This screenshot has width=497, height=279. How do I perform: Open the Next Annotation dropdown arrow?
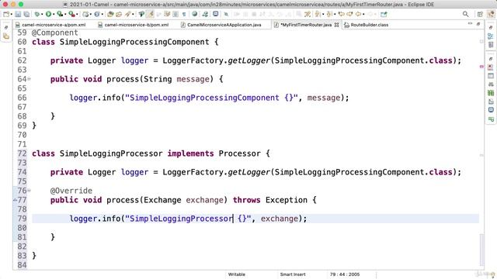click(x=323, y=14)
